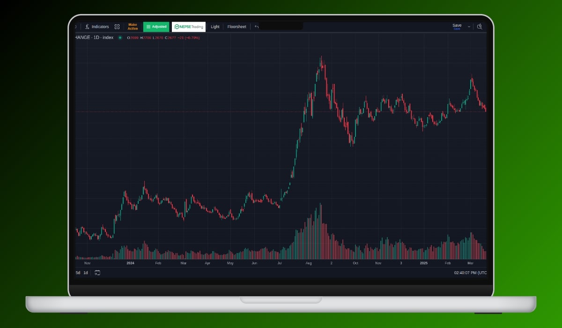Click Make Active button
This screenshot has height=328, width=562.
133,27
